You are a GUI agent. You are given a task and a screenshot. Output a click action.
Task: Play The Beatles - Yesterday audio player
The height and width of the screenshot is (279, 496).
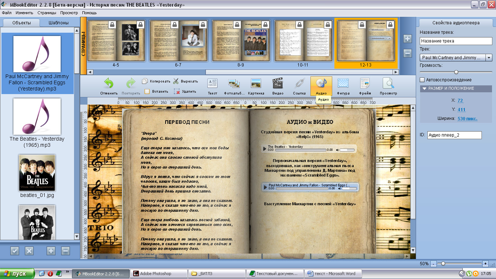(265, 149)
